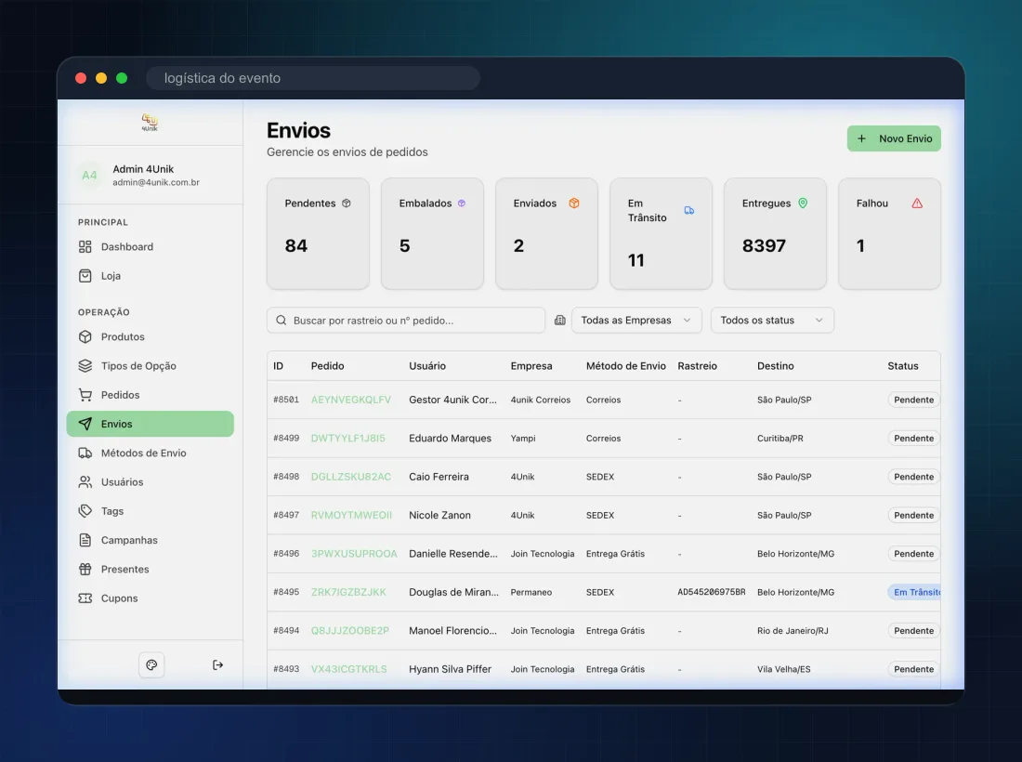Image resolution: width=1022 pixels, height=762 pixels.
Task: Click destination Rio de Janeiro/RJ
Action: pyautogui.click(x=793, y=630)
